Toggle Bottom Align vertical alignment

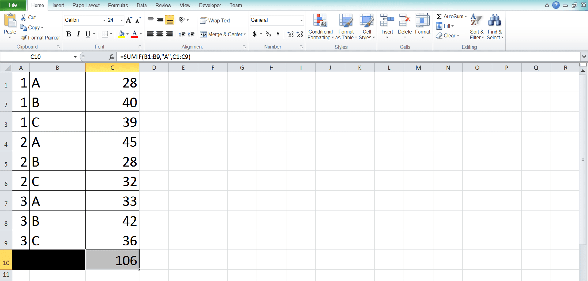coord(169,20)
